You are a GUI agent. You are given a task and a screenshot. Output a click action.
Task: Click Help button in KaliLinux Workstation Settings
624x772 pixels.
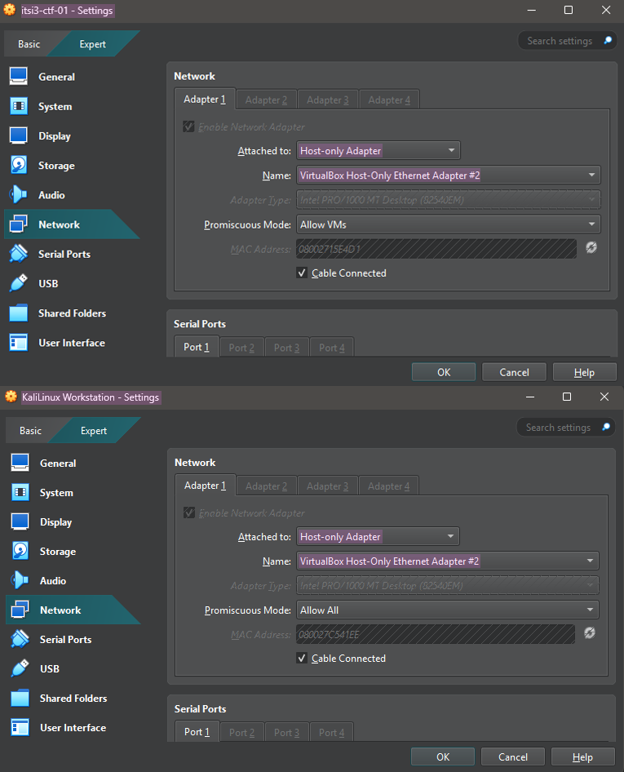[x=583, y=756]
